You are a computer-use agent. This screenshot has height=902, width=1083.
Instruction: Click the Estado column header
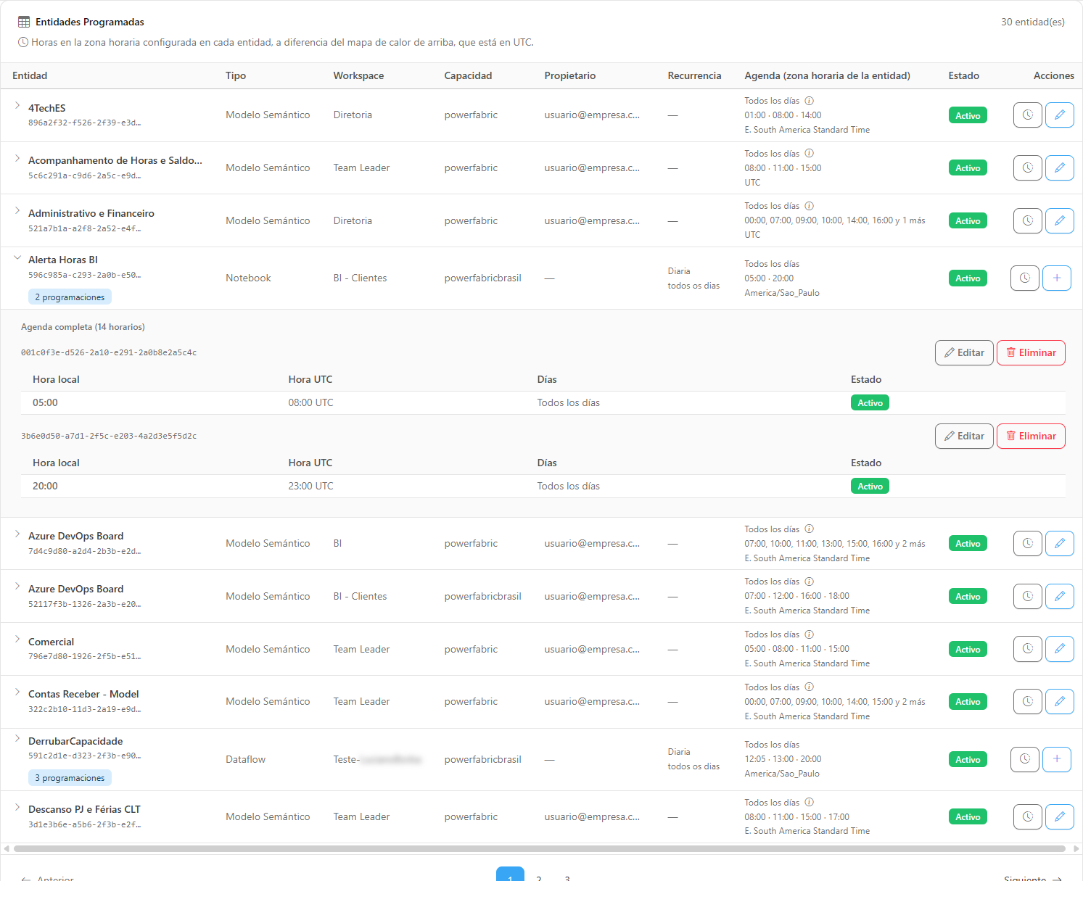tap(963, 75)
